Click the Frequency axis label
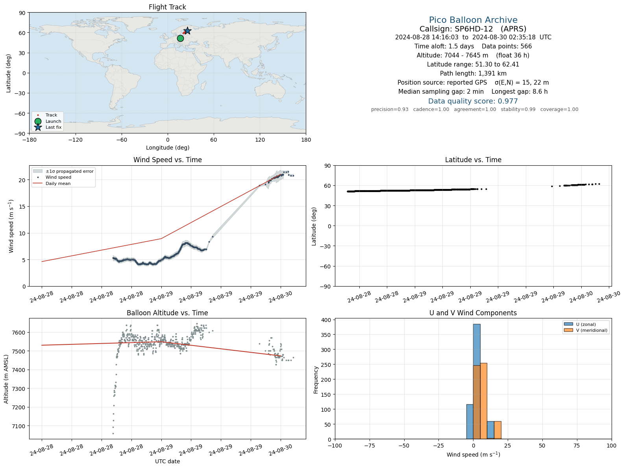625x468 pixels. pos(316,380)
